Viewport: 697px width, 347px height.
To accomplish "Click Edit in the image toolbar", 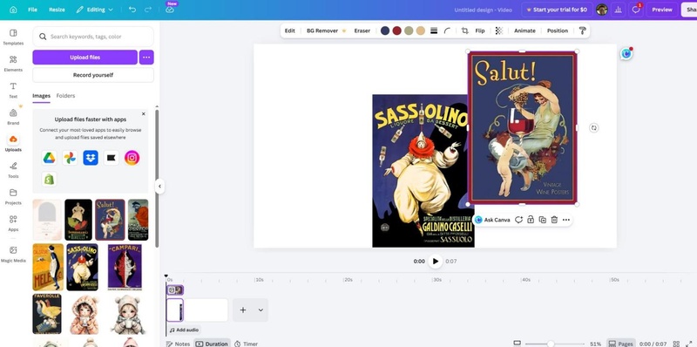I will [x=290, y=31].
